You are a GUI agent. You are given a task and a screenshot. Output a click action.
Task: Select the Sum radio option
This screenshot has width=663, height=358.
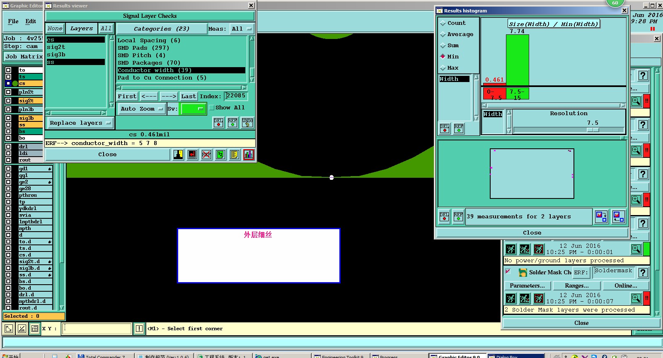click(443, 46)
